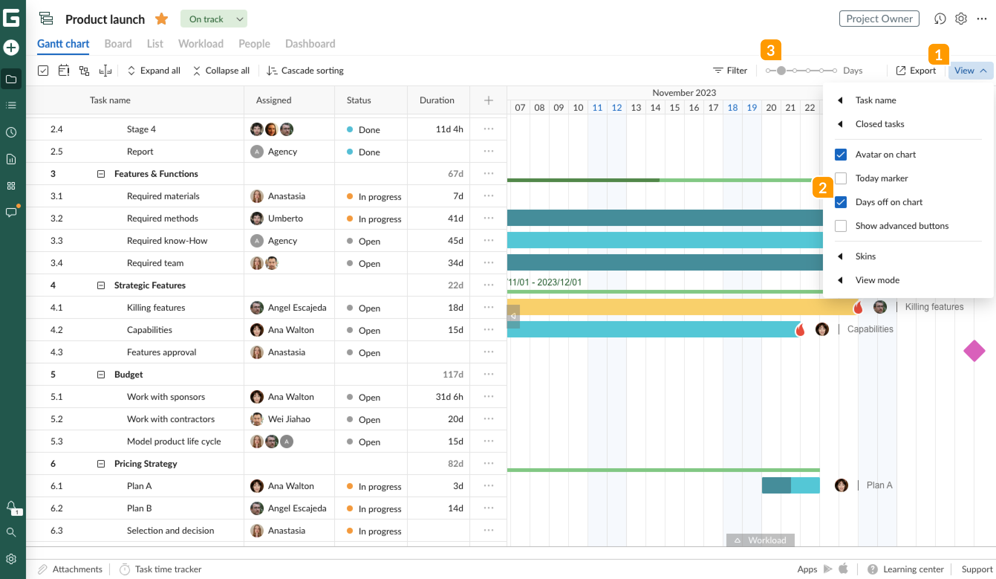
Task: Enable the Today marker checkbox
Action: coord(841,178)
